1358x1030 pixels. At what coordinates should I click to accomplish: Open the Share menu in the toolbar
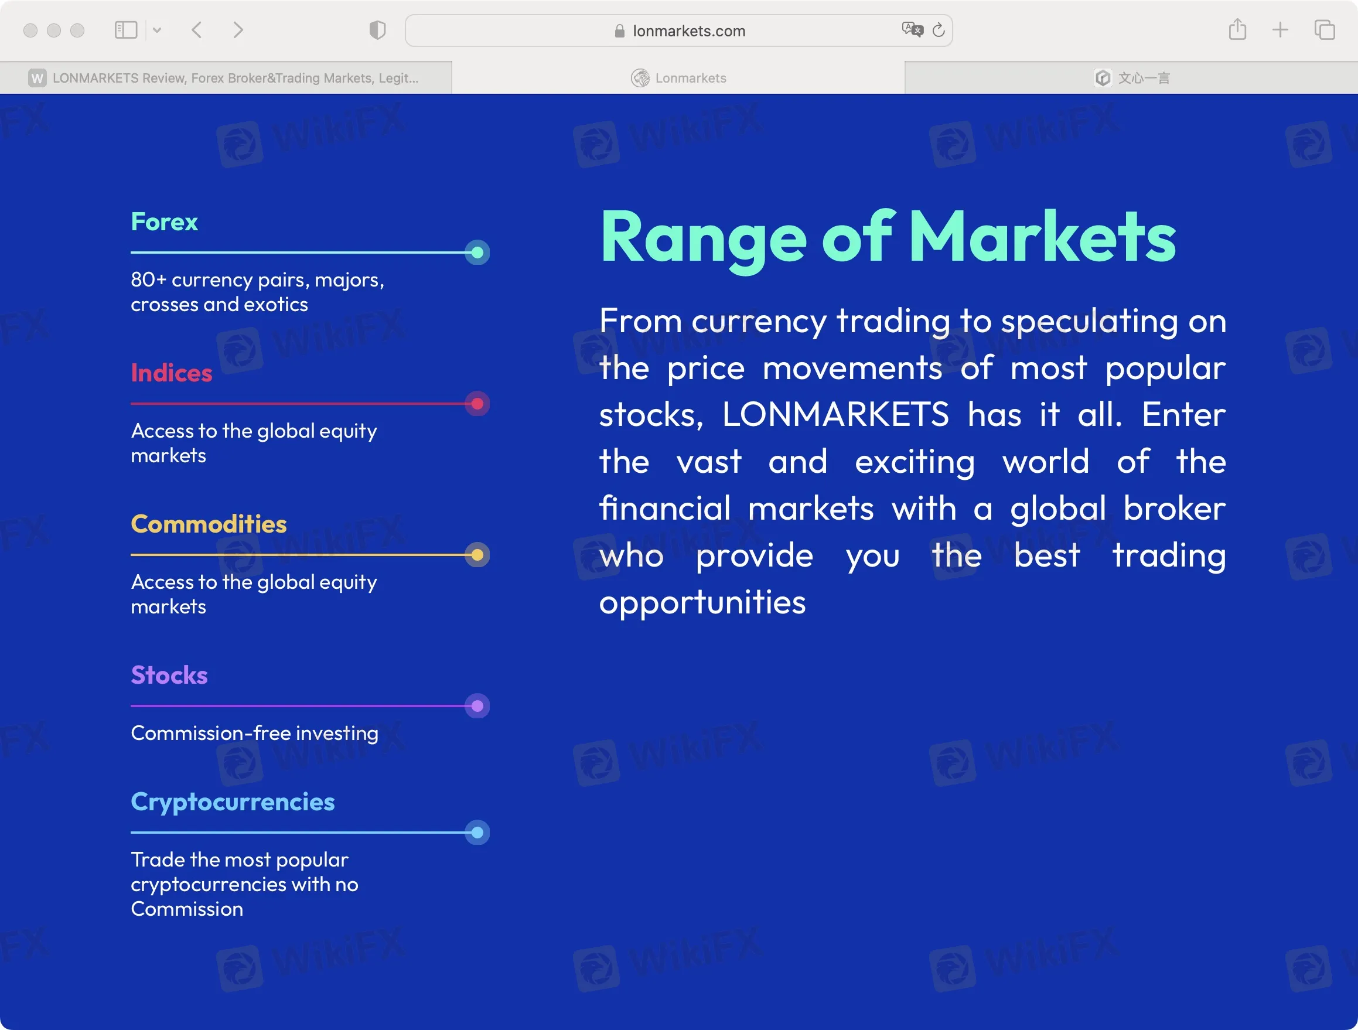point(1238,29)
